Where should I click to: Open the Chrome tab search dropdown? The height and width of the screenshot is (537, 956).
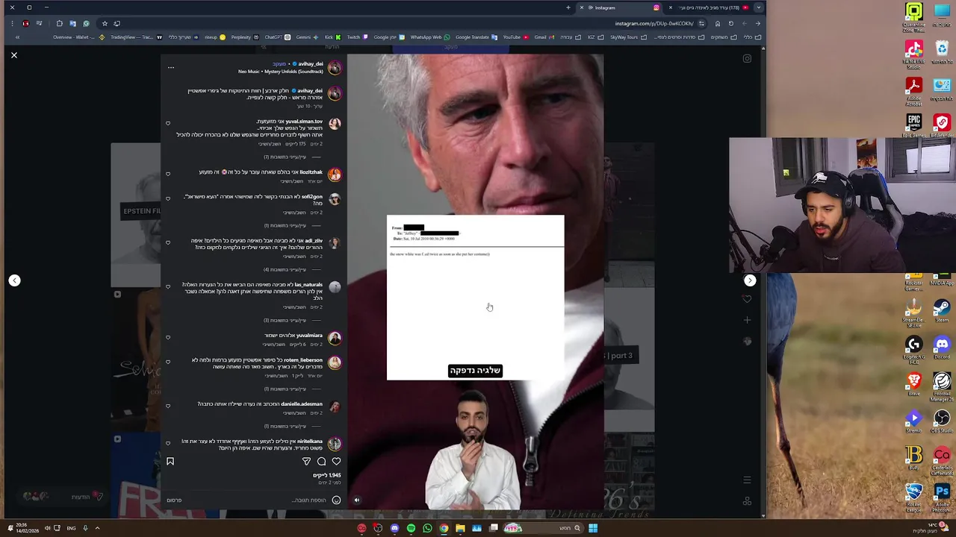759,7
